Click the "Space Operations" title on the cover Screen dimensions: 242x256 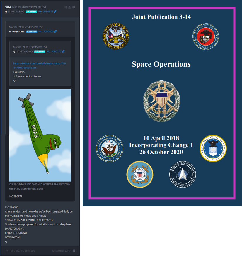[161, 64]
